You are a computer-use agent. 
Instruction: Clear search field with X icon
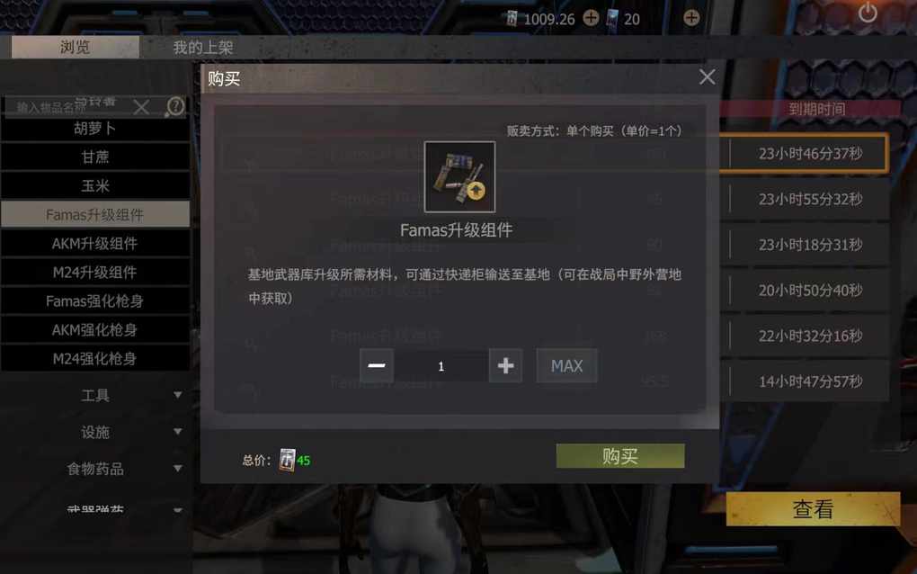tap(141, 107)
